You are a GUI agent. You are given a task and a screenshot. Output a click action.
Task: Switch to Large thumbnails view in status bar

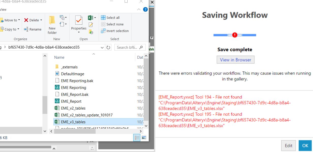(144, 138)
